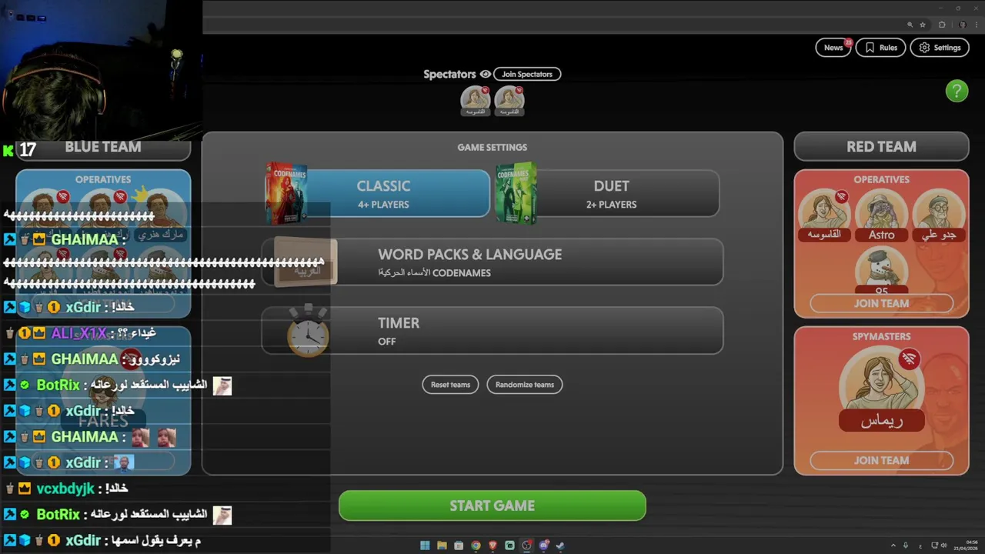Click the zoom magnifier in the address bar
Viewport: 985px width, 554px height.
tap(910, 25)
